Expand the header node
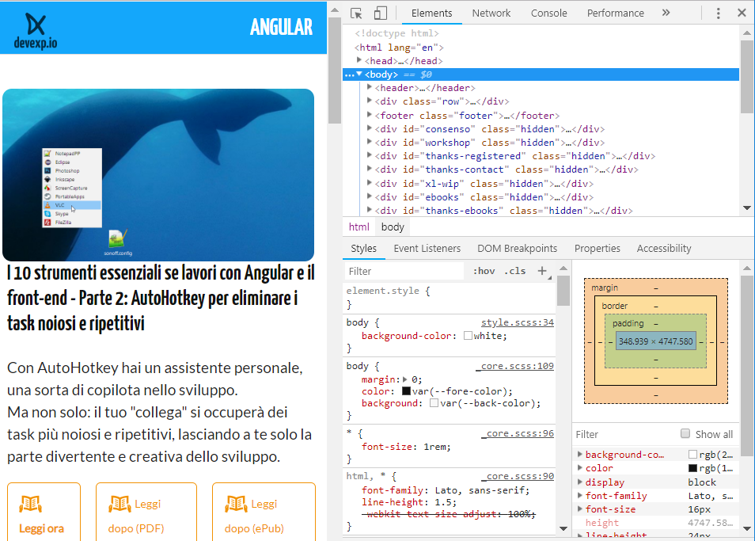Image resolution: width=755 pixels, height=541 pixels. point(370,87)
